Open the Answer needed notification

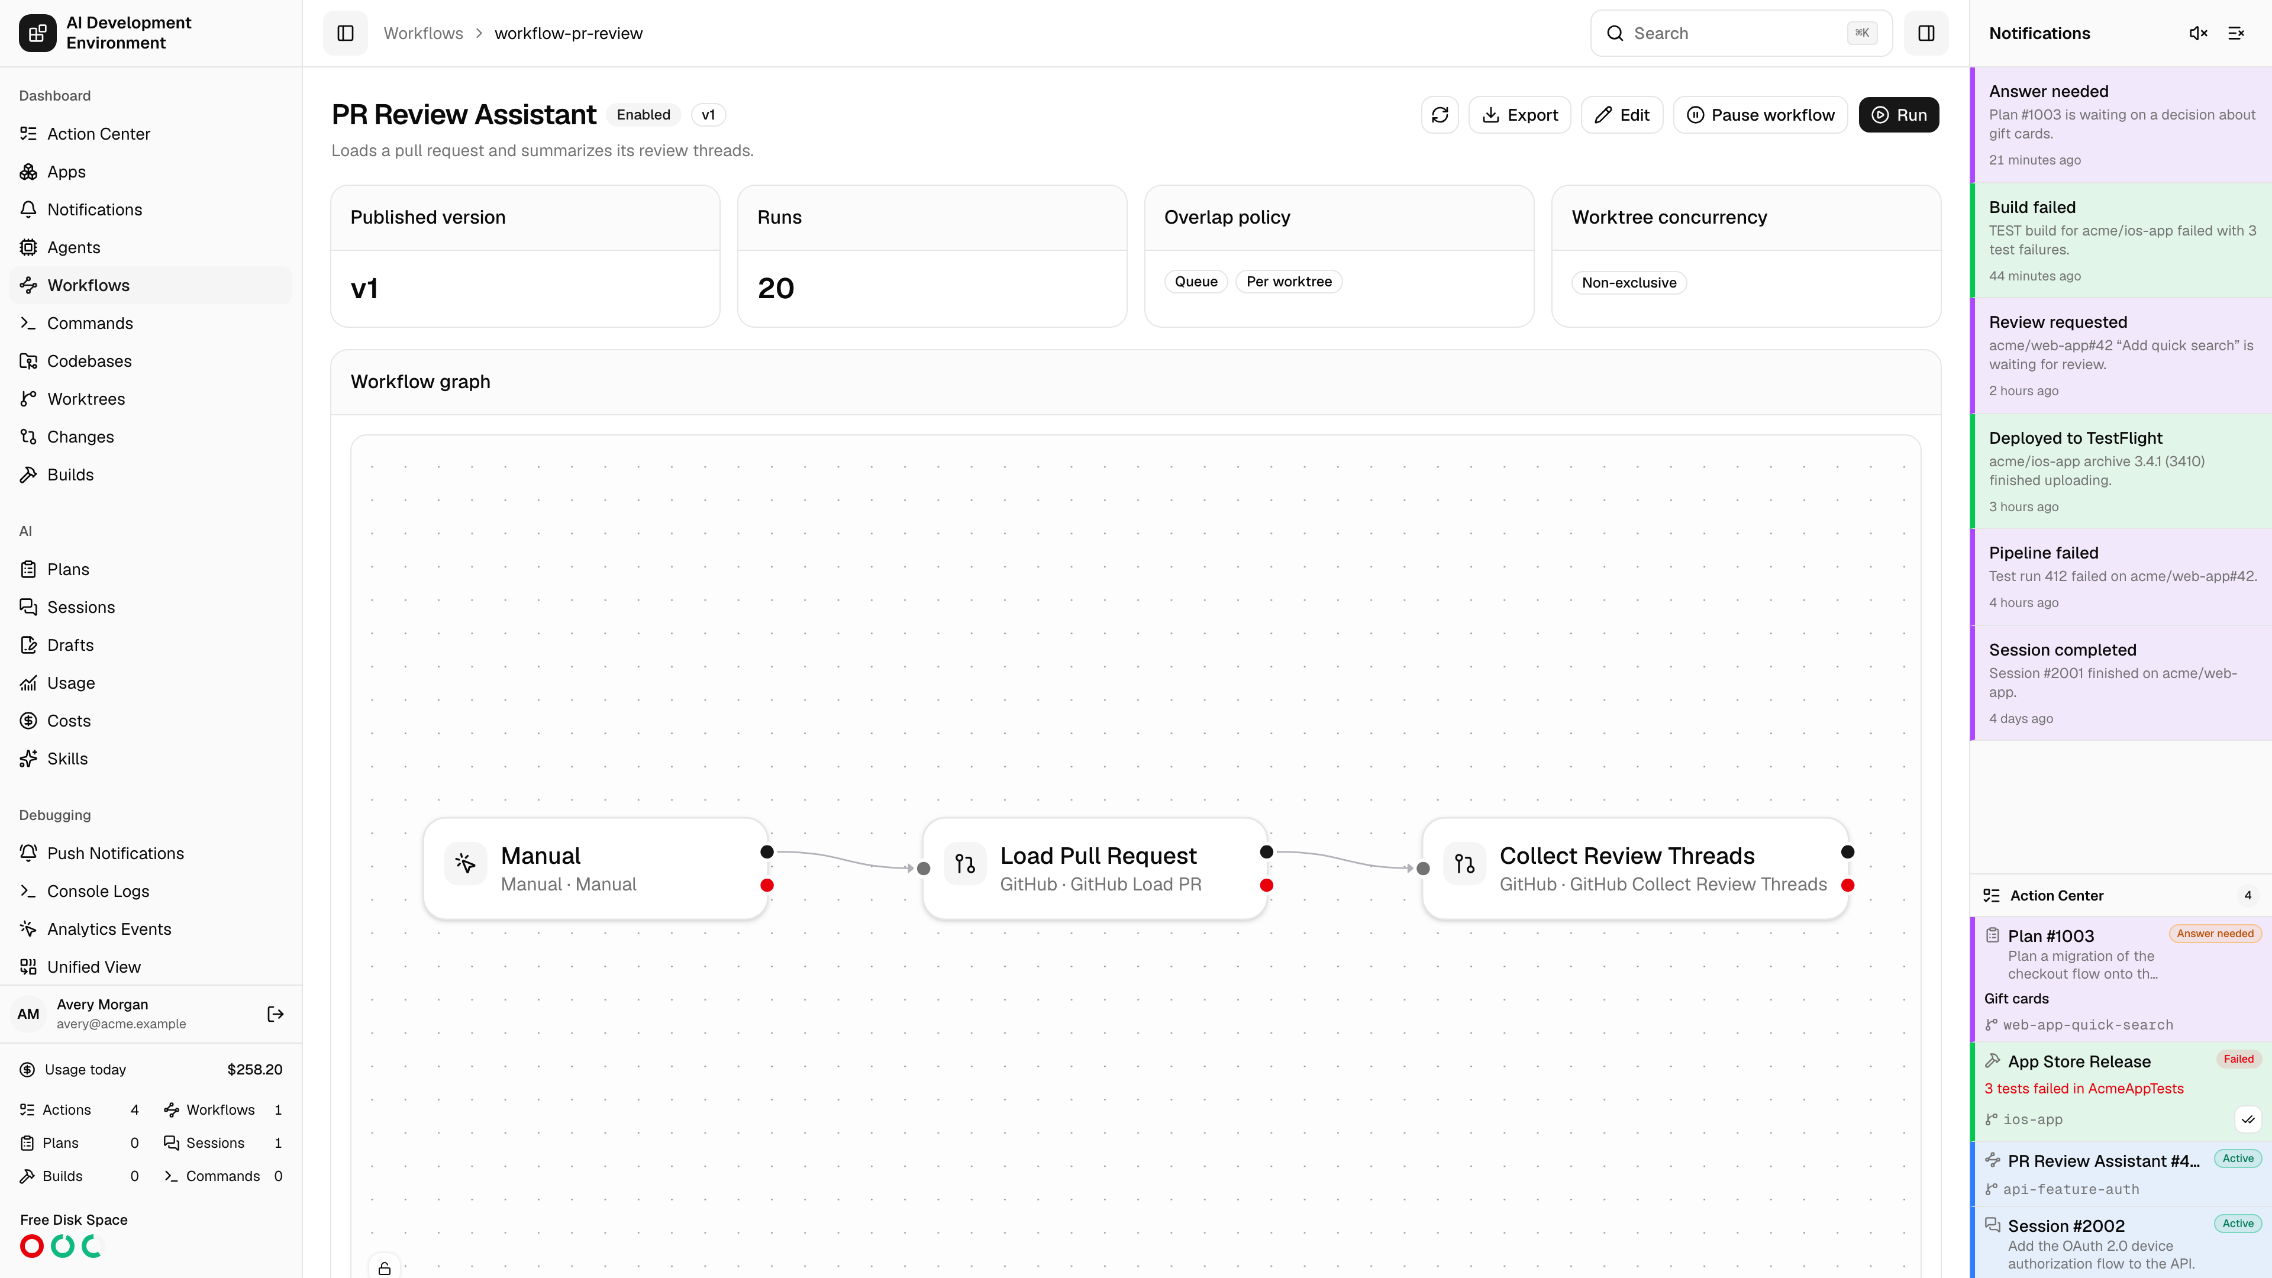[2121, 124]
